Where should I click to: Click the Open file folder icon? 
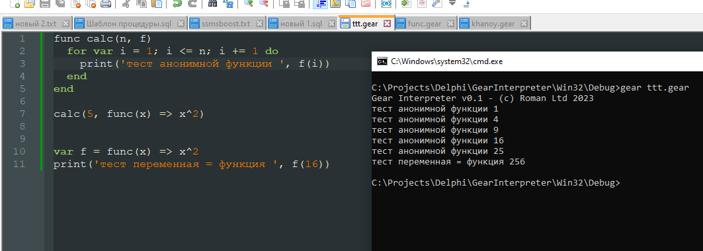30,4
